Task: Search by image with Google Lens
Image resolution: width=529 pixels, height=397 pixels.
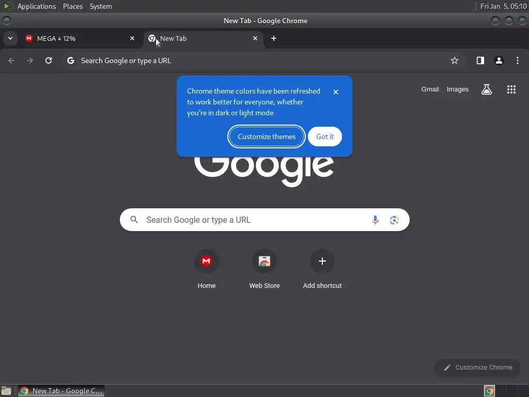Action: pyautogui.click(x=394, y=220)
